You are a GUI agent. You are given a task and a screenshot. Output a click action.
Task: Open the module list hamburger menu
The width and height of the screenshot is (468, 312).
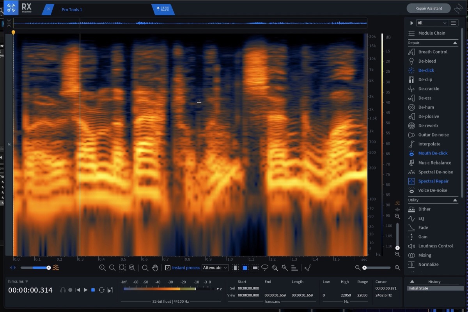click(x=453, y=23)
